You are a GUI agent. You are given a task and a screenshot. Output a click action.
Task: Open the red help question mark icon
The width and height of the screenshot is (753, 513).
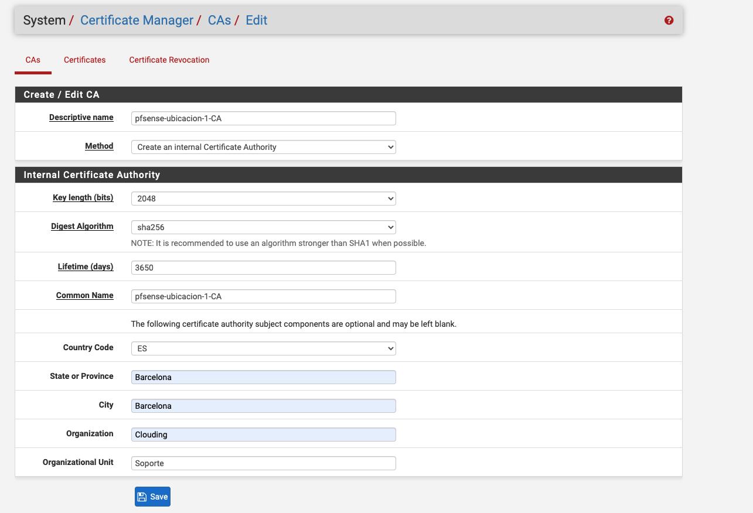pyautogui.click(x=669, y=20)
